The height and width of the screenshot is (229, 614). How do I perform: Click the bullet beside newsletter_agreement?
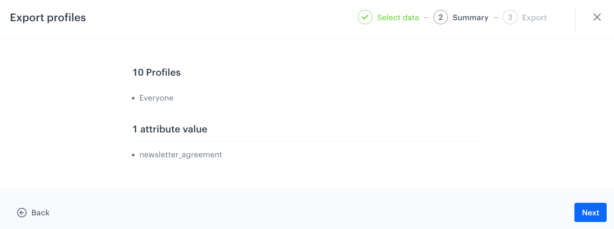point(133,155)
